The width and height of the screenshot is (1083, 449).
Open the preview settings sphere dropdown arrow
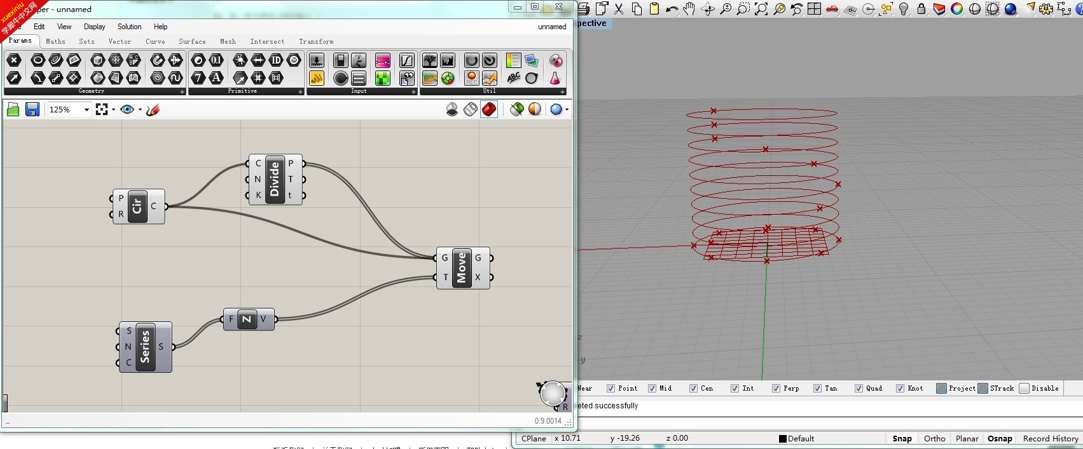[x=567, y=110]
